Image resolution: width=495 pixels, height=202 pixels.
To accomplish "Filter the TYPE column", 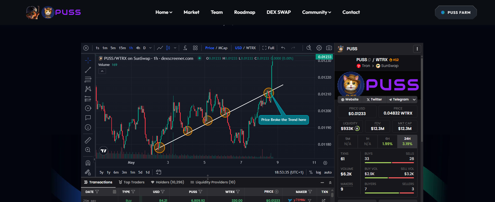I will pyautogui.click(x=133, y=192).
